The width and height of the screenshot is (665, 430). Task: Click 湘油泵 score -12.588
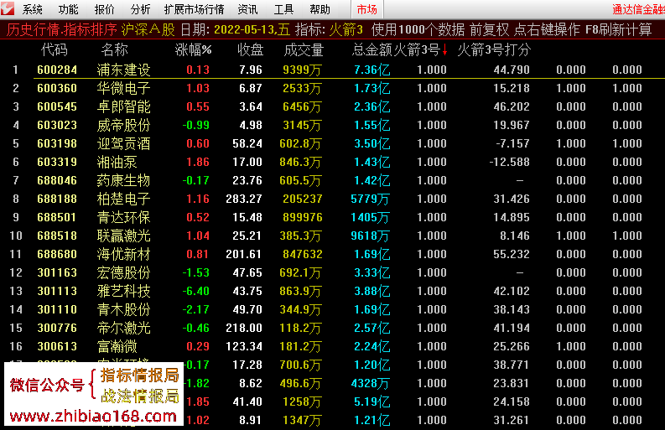coord(509,162)
